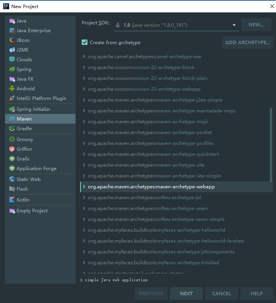Choose the Static Web globe icon
The width and height of the screenshot is (276, 303).
pos(12,179)
